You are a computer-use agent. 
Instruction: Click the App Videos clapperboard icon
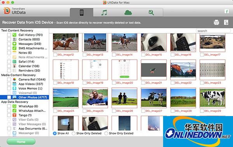pos(14,84)
